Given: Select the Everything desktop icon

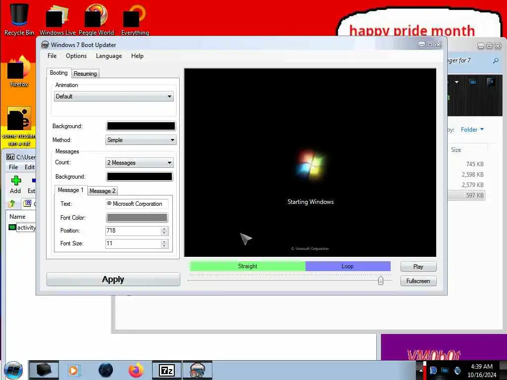Looking at the screenshot, I should pyautogui.click(x=135, y=19).
